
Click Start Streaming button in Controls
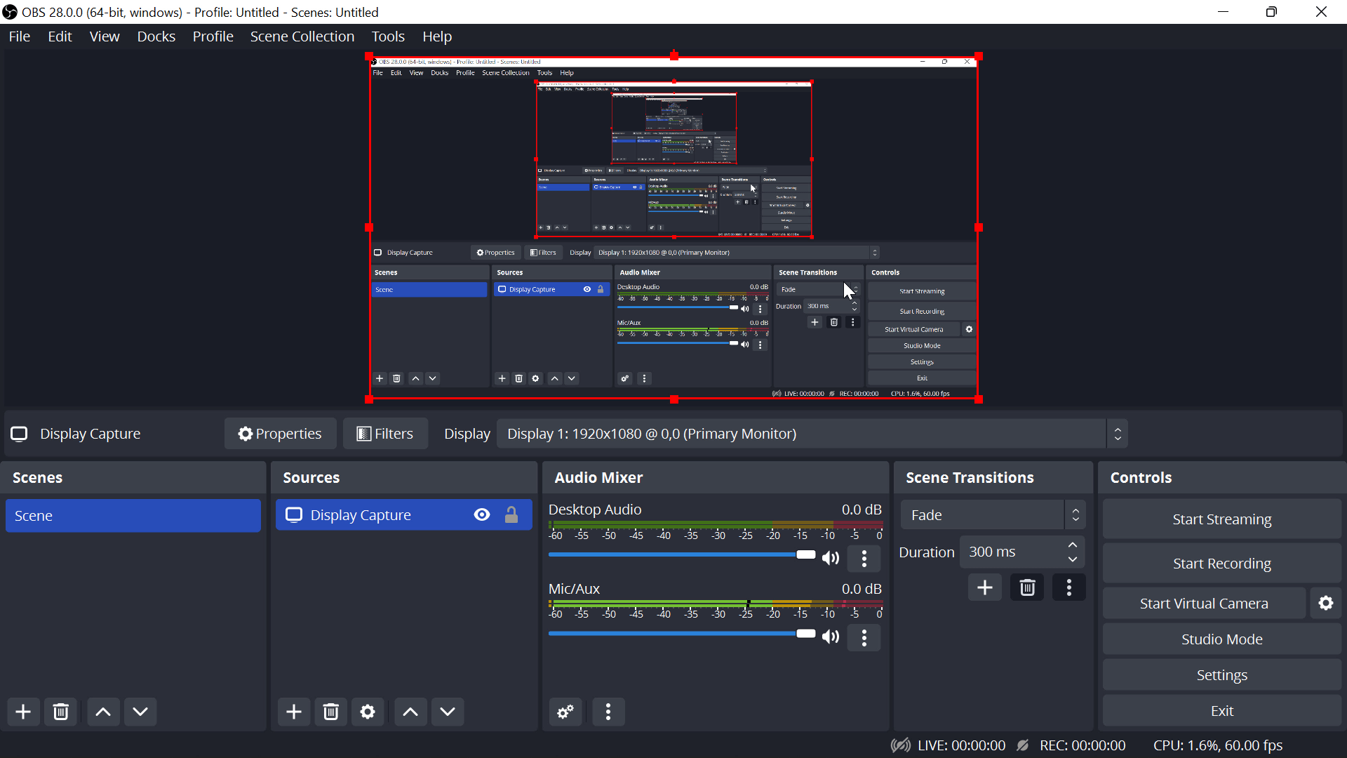click(1222, 518)
